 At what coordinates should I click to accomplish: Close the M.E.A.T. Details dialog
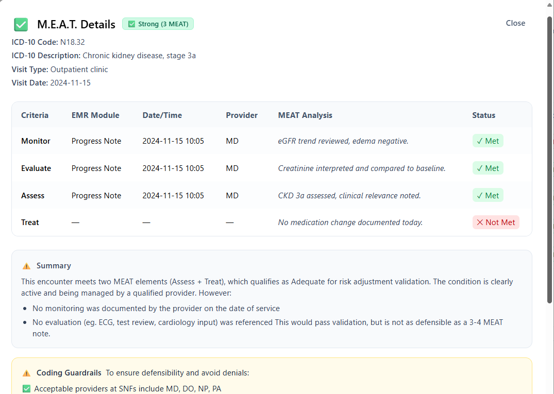(x=515, y=23)
